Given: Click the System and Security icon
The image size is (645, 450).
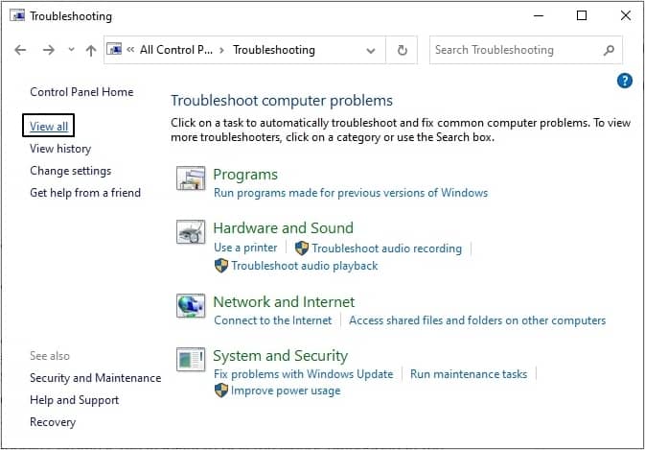Looking at the screenshot, I should pos(191,360).
